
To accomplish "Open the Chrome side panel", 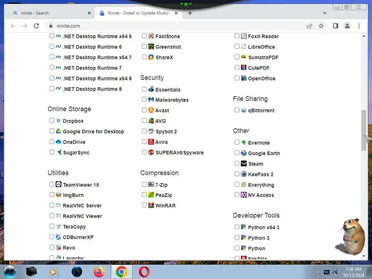I will (x=335, y=26).
